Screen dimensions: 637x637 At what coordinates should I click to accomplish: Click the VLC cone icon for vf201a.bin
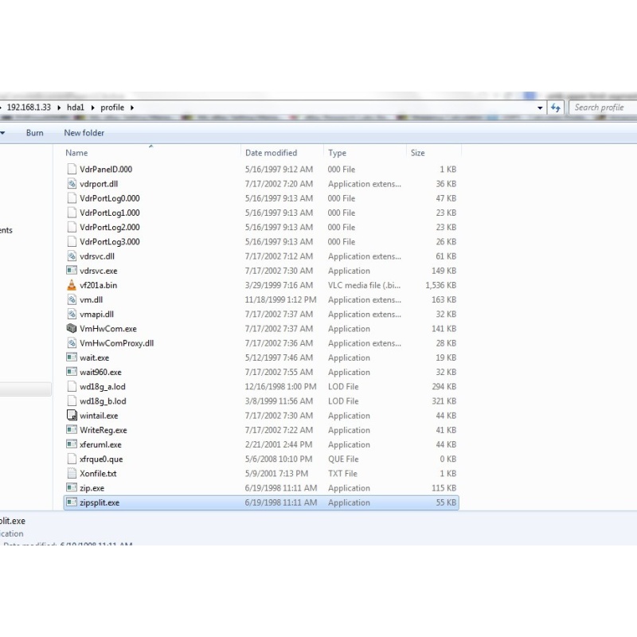tap(72, 285)
